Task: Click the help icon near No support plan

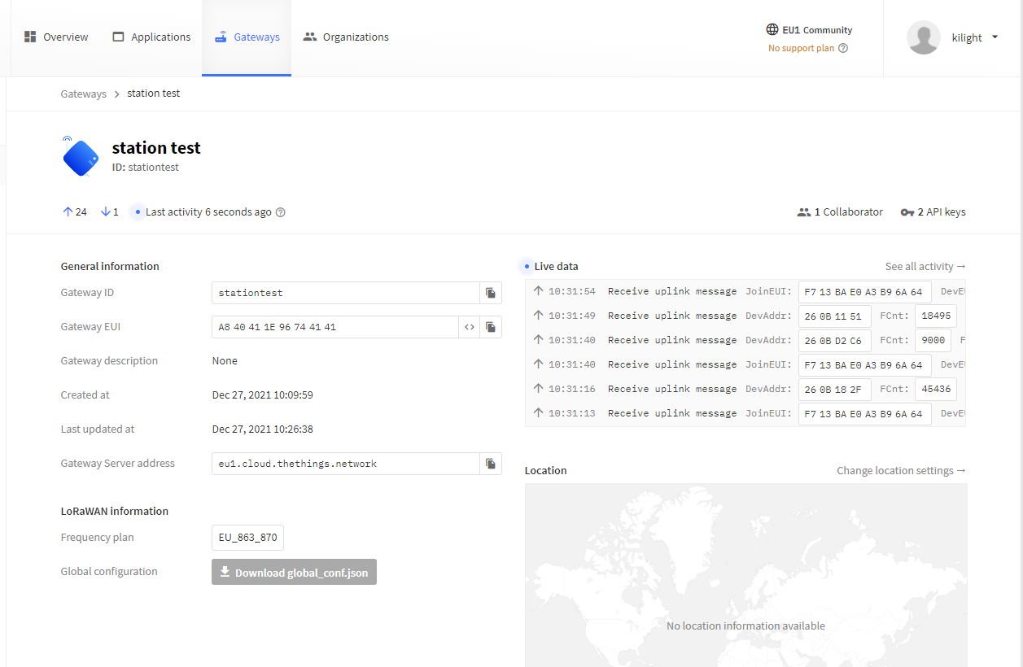Action: click(x=843, y=48)
